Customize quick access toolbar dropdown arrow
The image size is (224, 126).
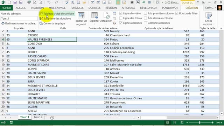(162, 2)
